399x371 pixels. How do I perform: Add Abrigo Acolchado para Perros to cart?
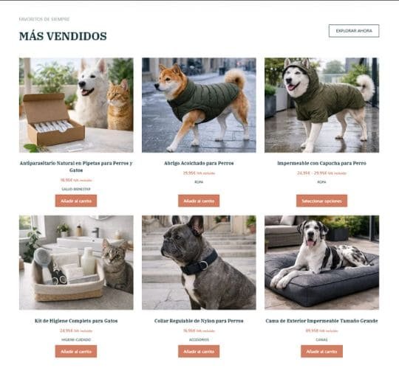tap(199, 201)
